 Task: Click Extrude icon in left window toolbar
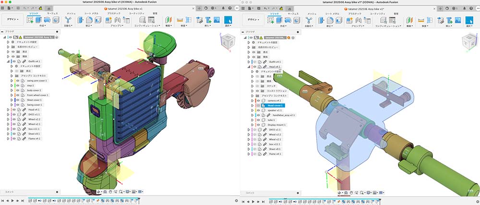coord(38,20)
